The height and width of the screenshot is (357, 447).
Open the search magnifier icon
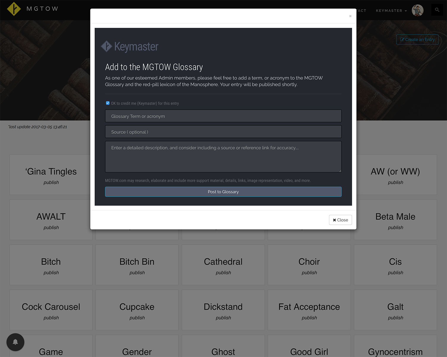(x=437, y=10)
